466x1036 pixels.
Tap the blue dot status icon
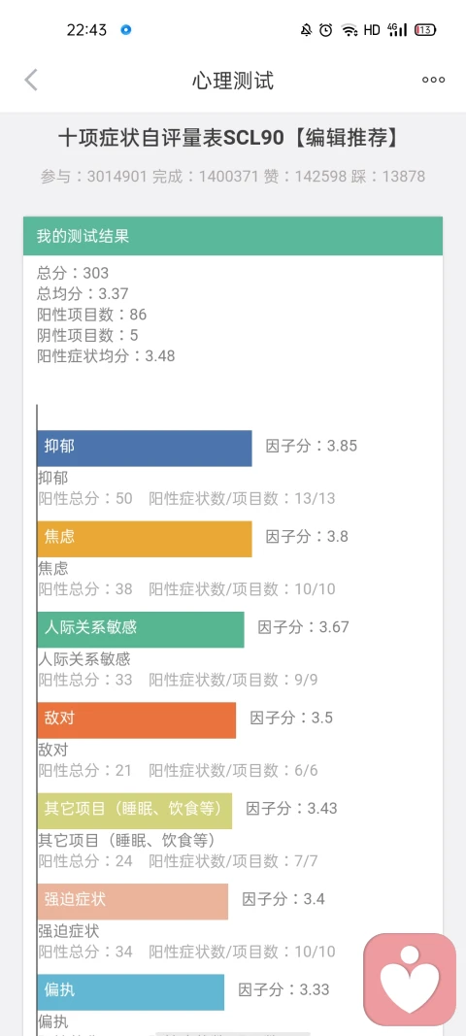tap(125, 30)
